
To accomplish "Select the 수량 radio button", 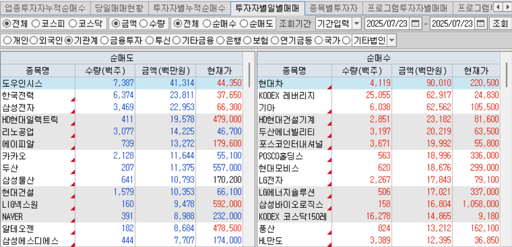I will 152,24.
